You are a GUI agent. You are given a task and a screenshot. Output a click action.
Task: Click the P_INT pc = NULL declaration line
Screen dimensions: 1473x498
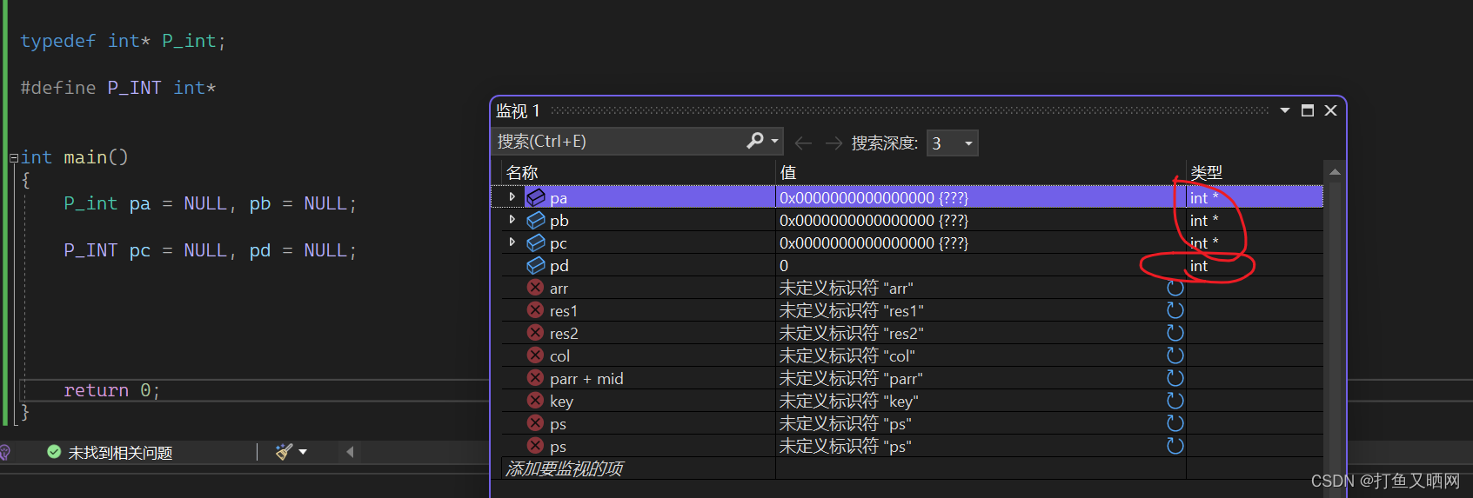click(210, 250)
